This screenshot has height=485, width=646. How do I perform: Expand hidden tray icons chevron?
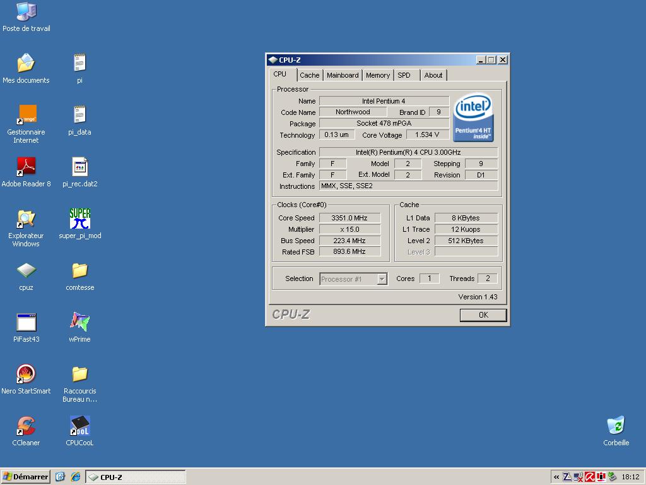556,477
